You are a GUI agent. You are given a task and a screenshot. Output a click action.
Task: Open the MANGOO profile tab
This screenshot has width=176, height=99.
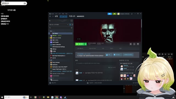[x=80, y=16]
